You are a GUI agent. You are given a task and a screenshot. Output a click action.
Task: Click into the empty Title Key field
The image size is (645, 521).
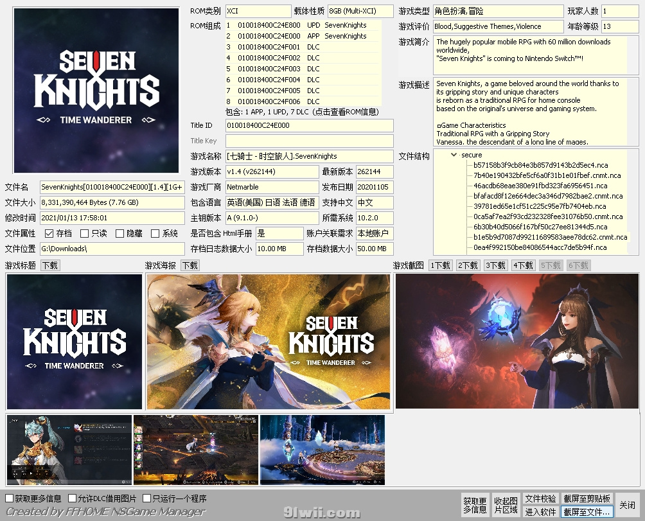309,141
